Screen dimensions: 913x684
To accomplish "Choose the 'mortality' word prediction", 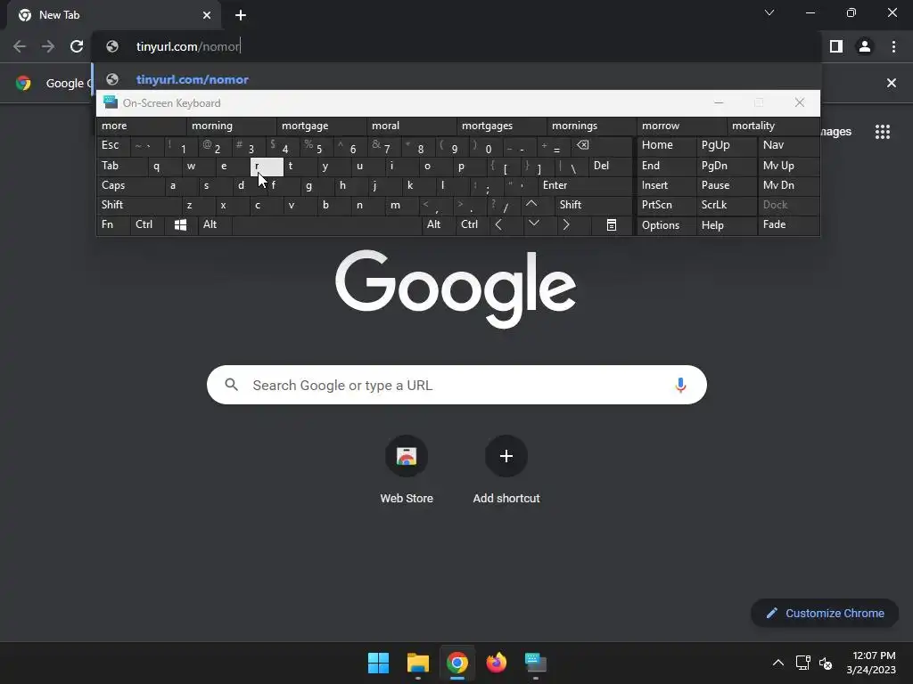I will click(x=773, y=126).
